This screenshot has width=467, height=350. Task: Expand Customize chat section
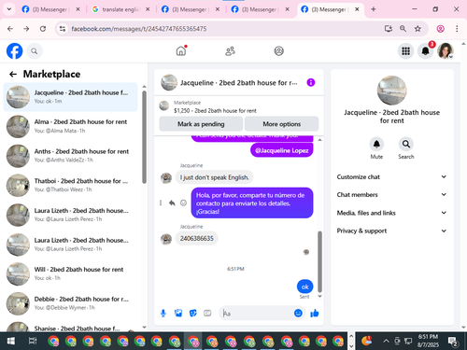(391, 176)
